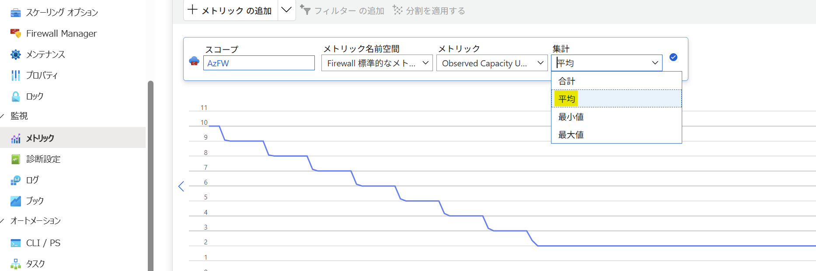Click the left chevron beside the chart
Image resolution: width=816 pixels, height=271 pixels.
pyautogui.click(x=181, y=186)
